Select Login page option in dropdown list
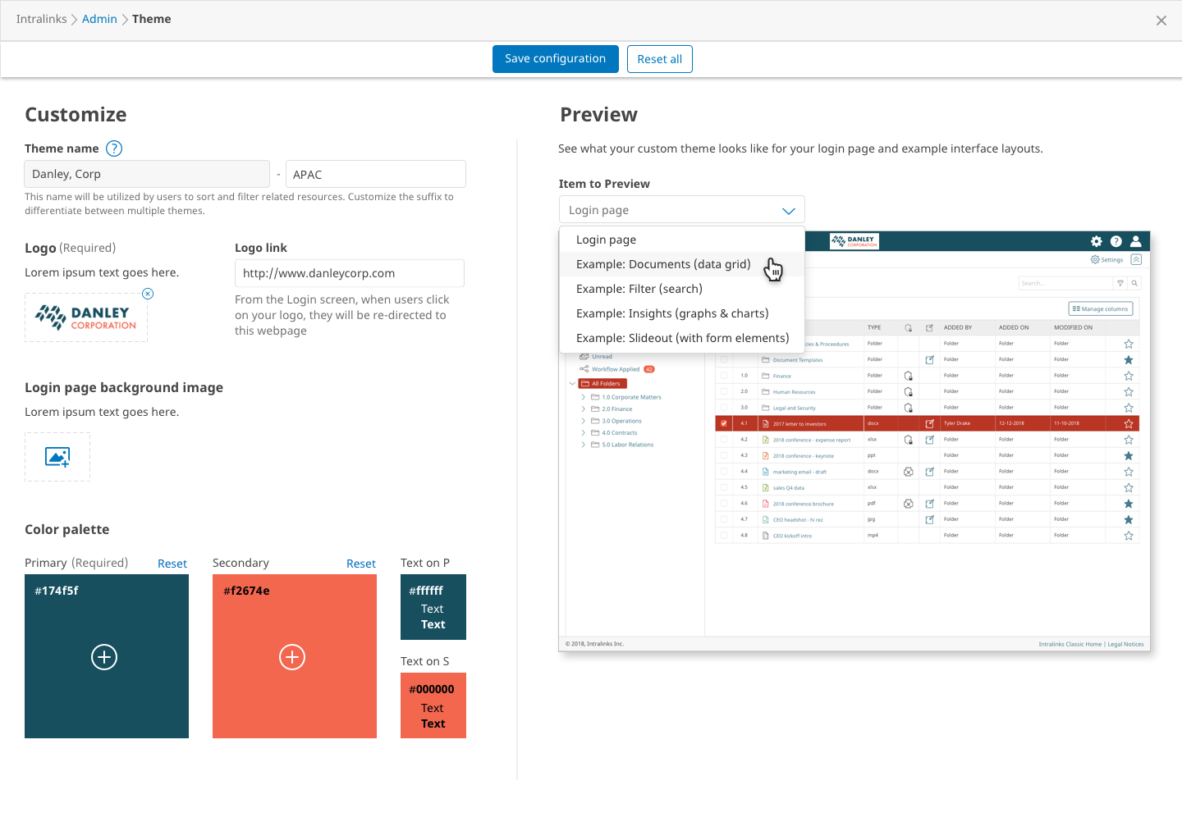Image resolution: width=1182 pixels, height=840 pixels. click(682, 240)
